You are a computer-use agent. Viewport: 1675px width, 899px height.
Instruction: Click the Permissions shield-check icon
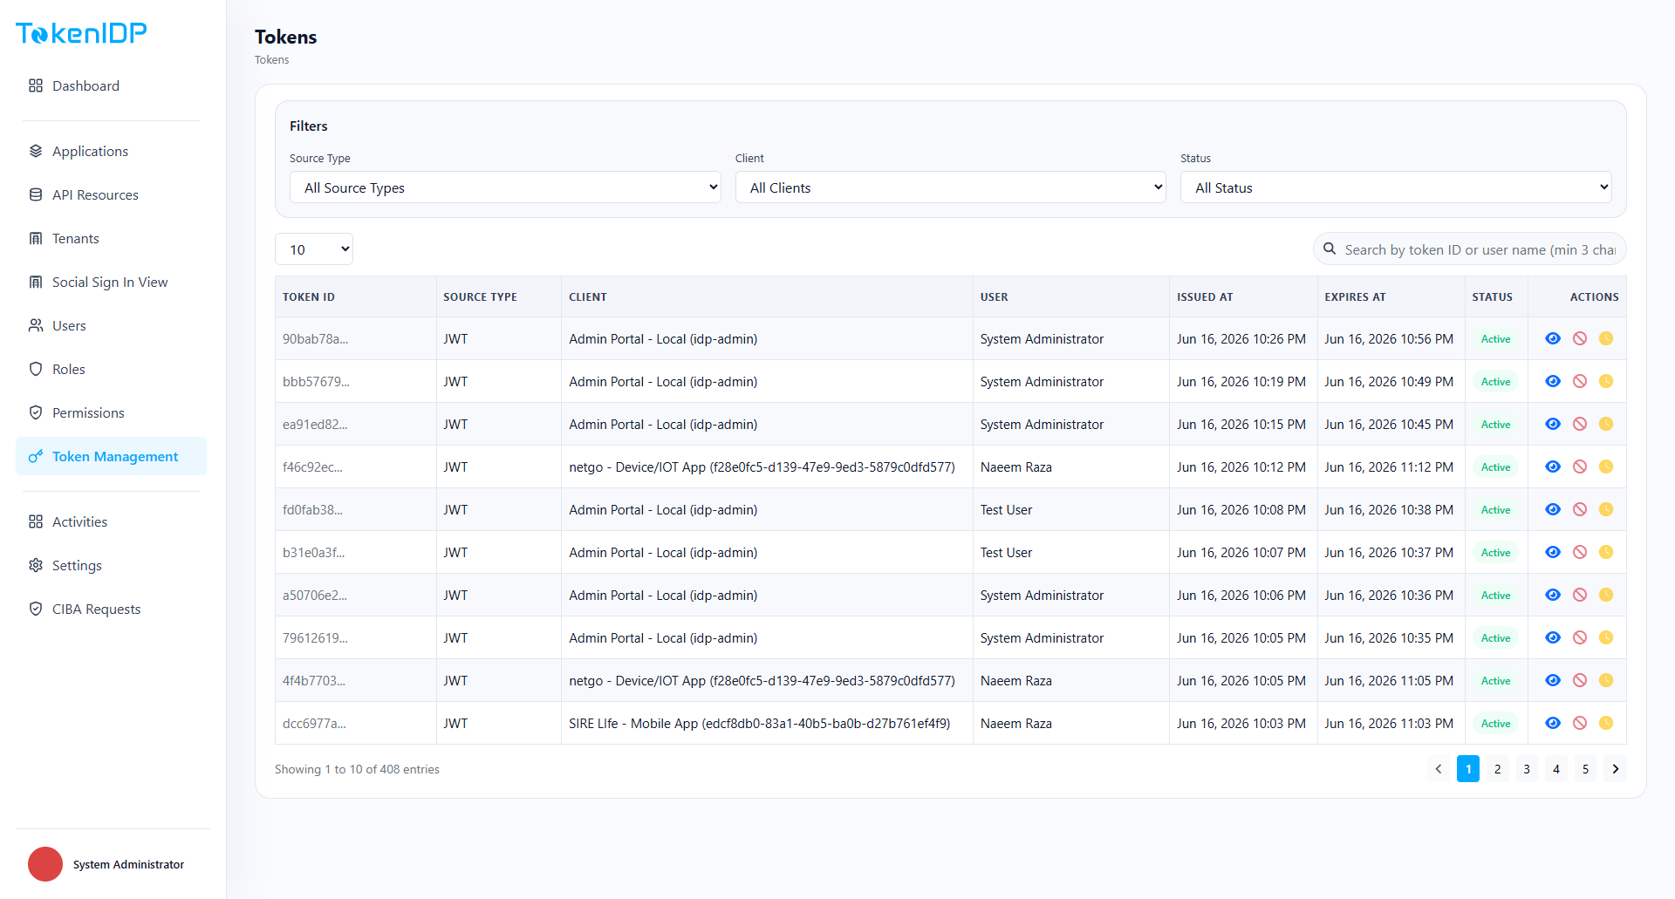point(36,412)
